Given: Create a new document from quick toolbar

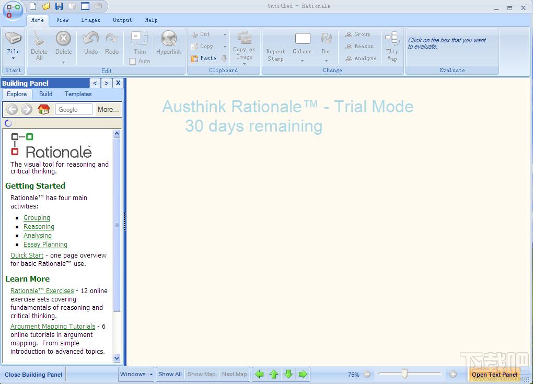Looking at the screenshot, I should tap(33, 6).
